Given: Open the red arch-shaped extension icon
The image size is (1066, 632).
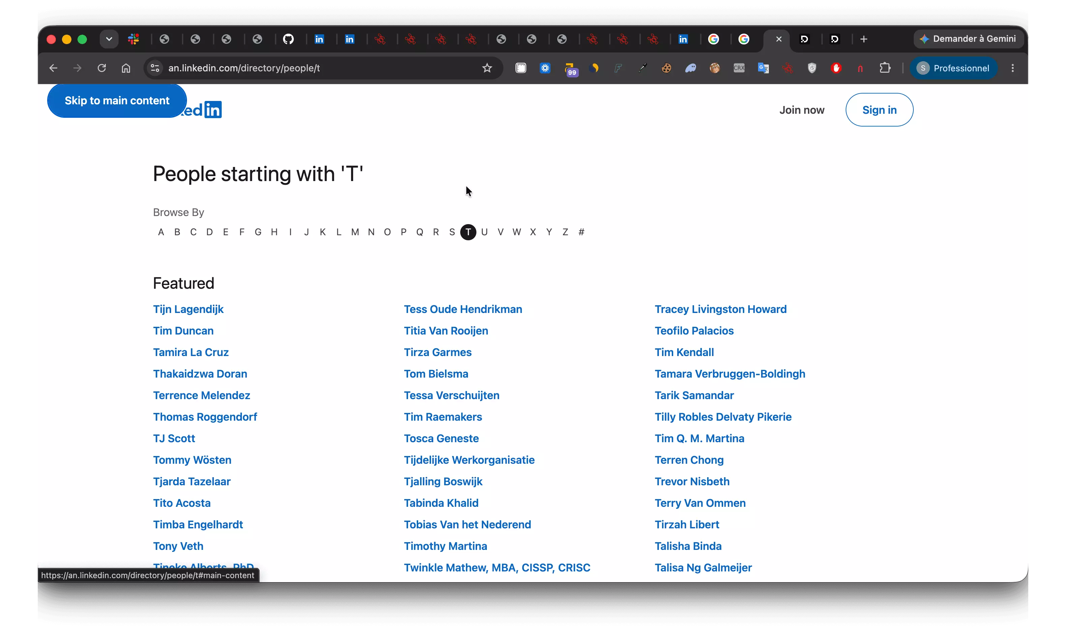Looking at the screenshot, I should 860,68.
